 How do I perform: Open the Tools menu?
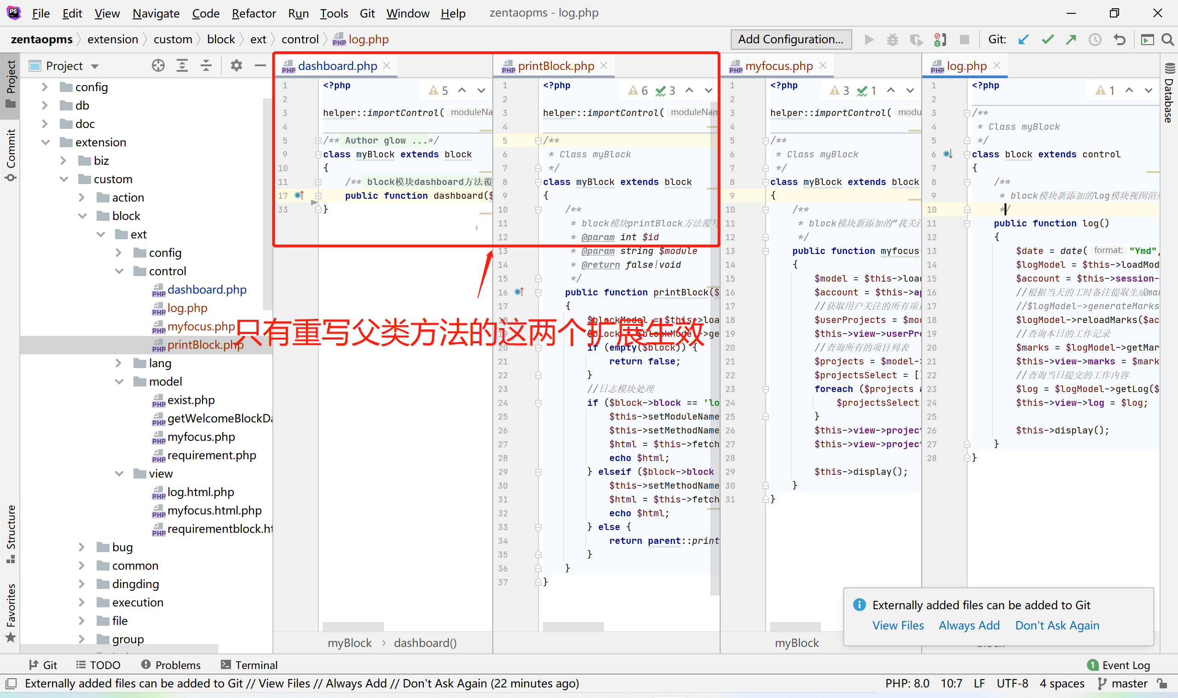pyautogui.click(x=334, y=13)
